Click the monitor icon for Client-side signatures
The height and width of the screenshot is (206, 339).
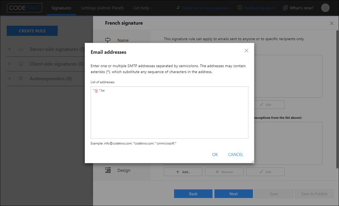coord(21,64)
